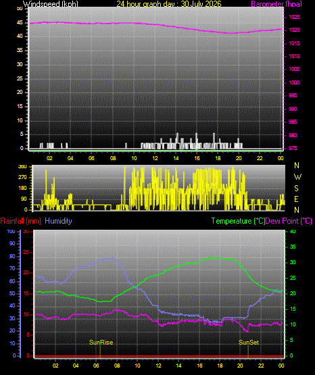Click the Temperature (°C) legend label
The width and height of the screenshot is (315, 375).
(x=238, y=221)
